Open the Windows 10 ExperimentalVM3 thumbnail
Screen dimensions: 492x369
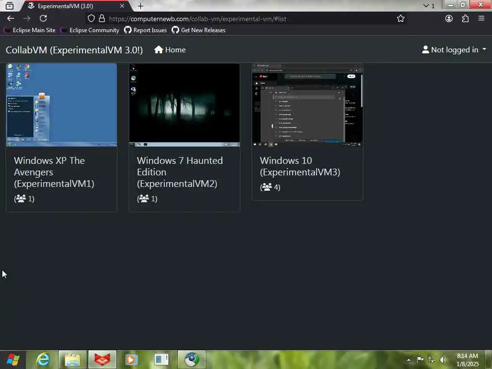(307, 105)
